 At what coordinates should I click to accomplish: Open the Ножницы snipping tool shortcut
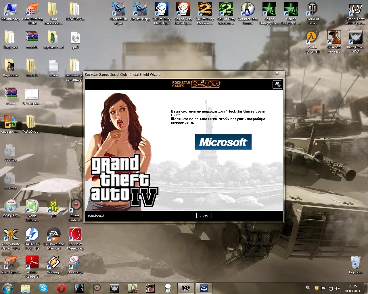point(75,264)
